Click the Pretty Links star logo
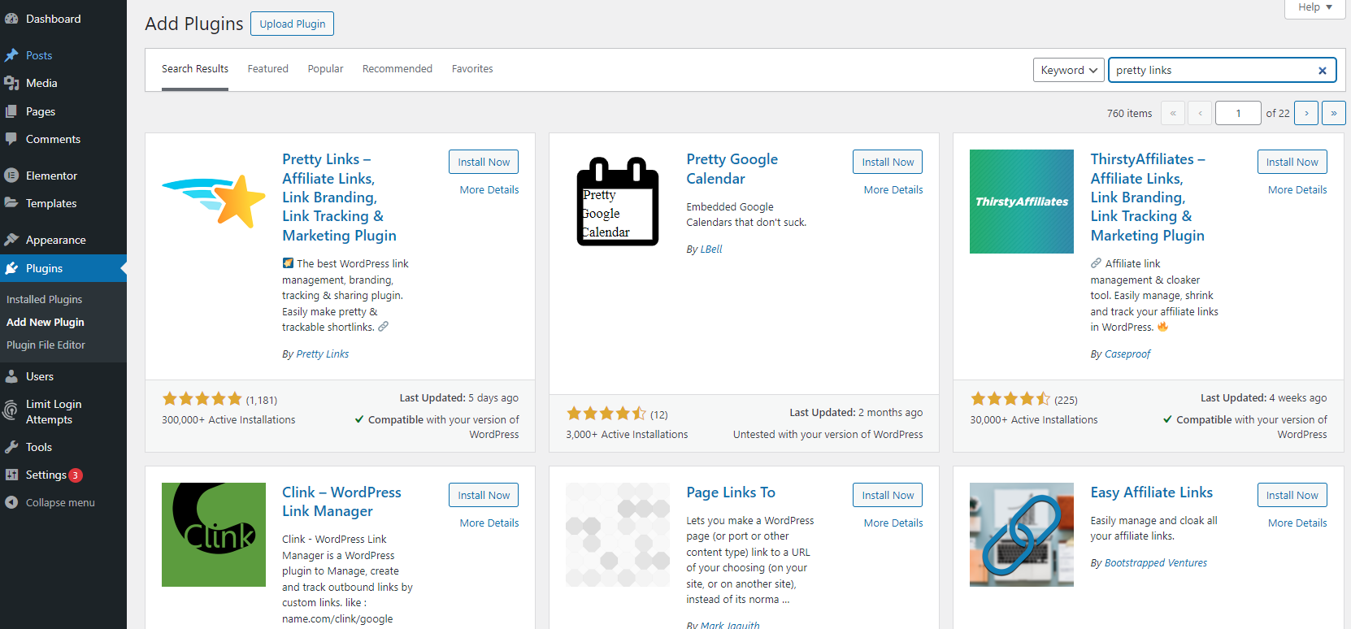Viewport: 1351px width, 629px height. click(214, 202)
